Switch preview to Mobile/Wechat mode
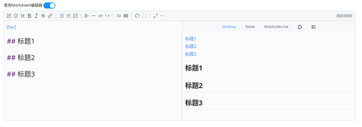362x127 pixels. coord(276,27)
